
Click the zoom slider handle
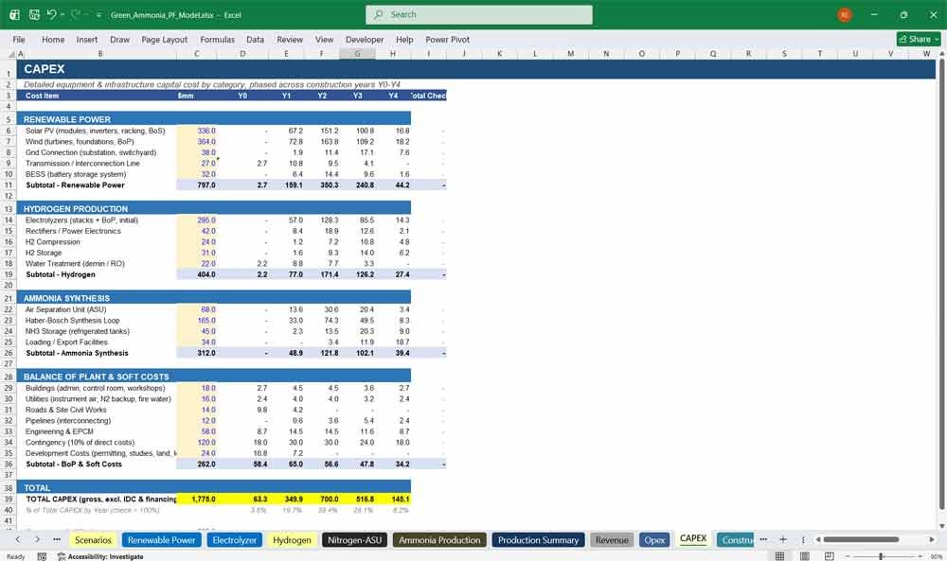coord(881,556)
